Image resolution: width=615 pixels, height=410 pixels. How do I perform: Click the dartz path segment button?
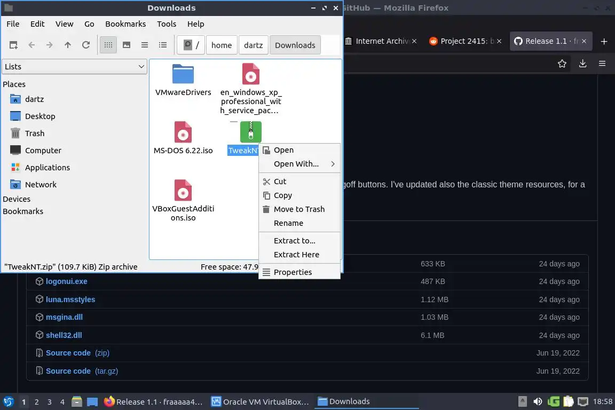pyautogui.click(x=254, y=45)
